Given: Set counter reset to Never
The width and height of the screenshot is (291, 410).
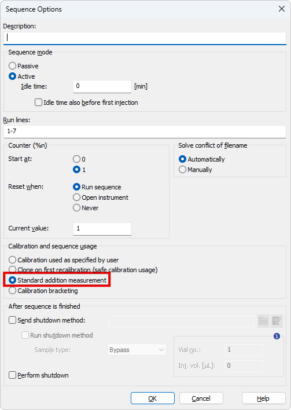Looking at the screenshot, I should click(x=86, y=208).
